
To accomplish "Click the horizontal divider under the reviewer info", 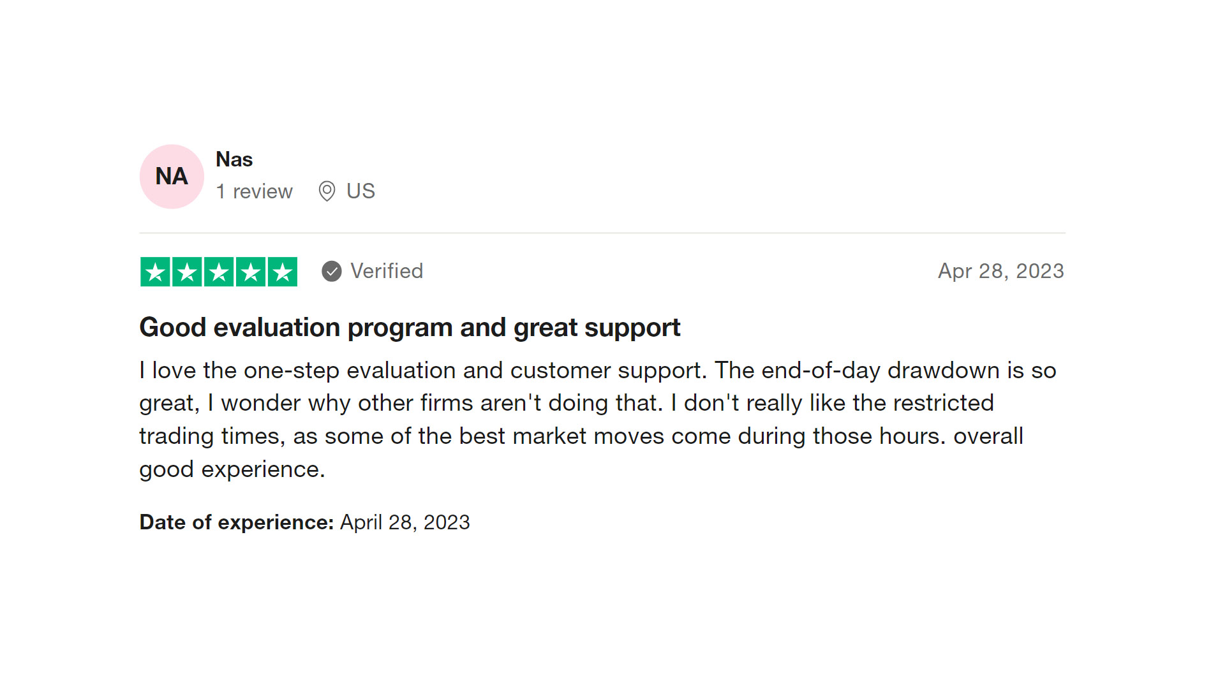I will pos(602,233).
